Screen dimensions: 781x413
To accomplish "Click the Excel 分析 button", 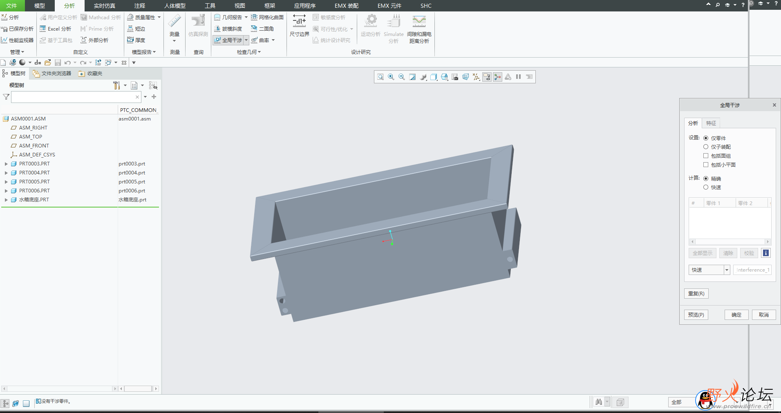I will point(56,29).
